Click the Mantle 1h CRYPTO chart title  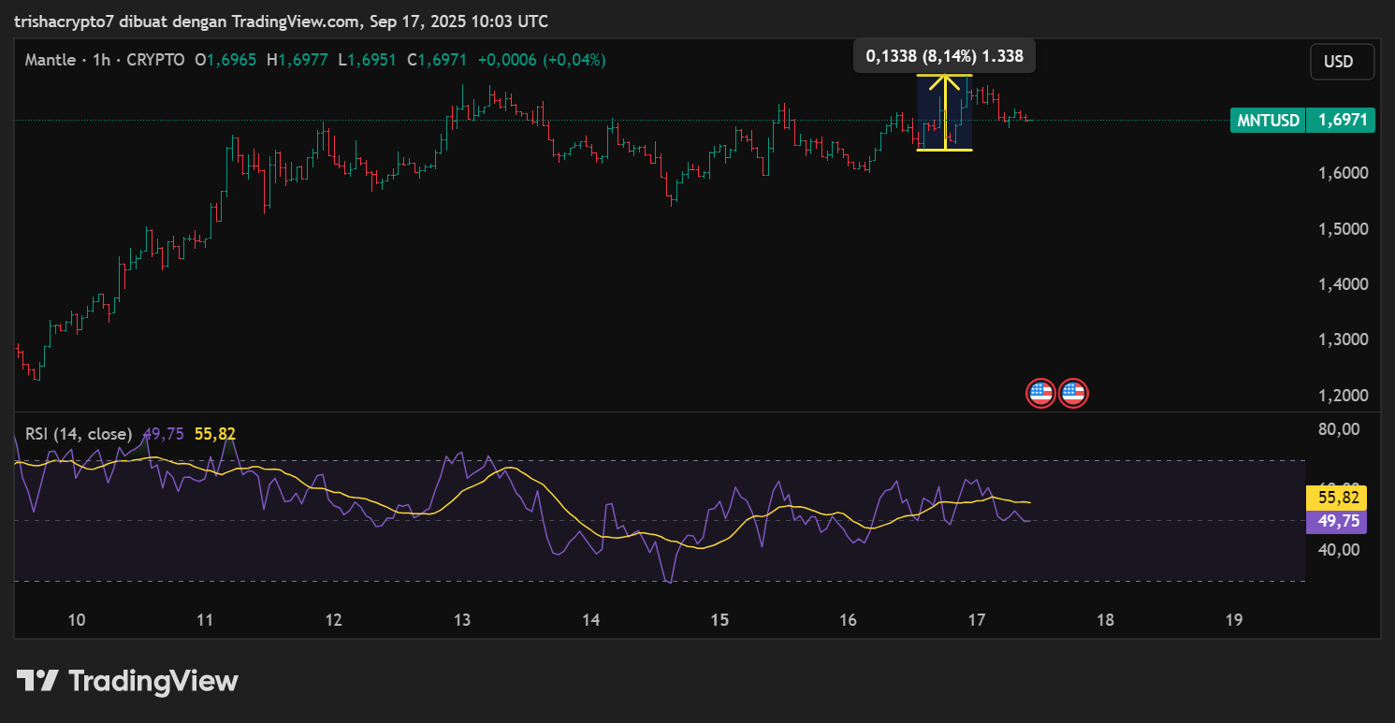(104, 60)
